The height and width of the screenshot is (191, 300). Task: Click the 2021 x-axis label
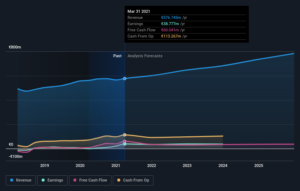click(116, 165)
